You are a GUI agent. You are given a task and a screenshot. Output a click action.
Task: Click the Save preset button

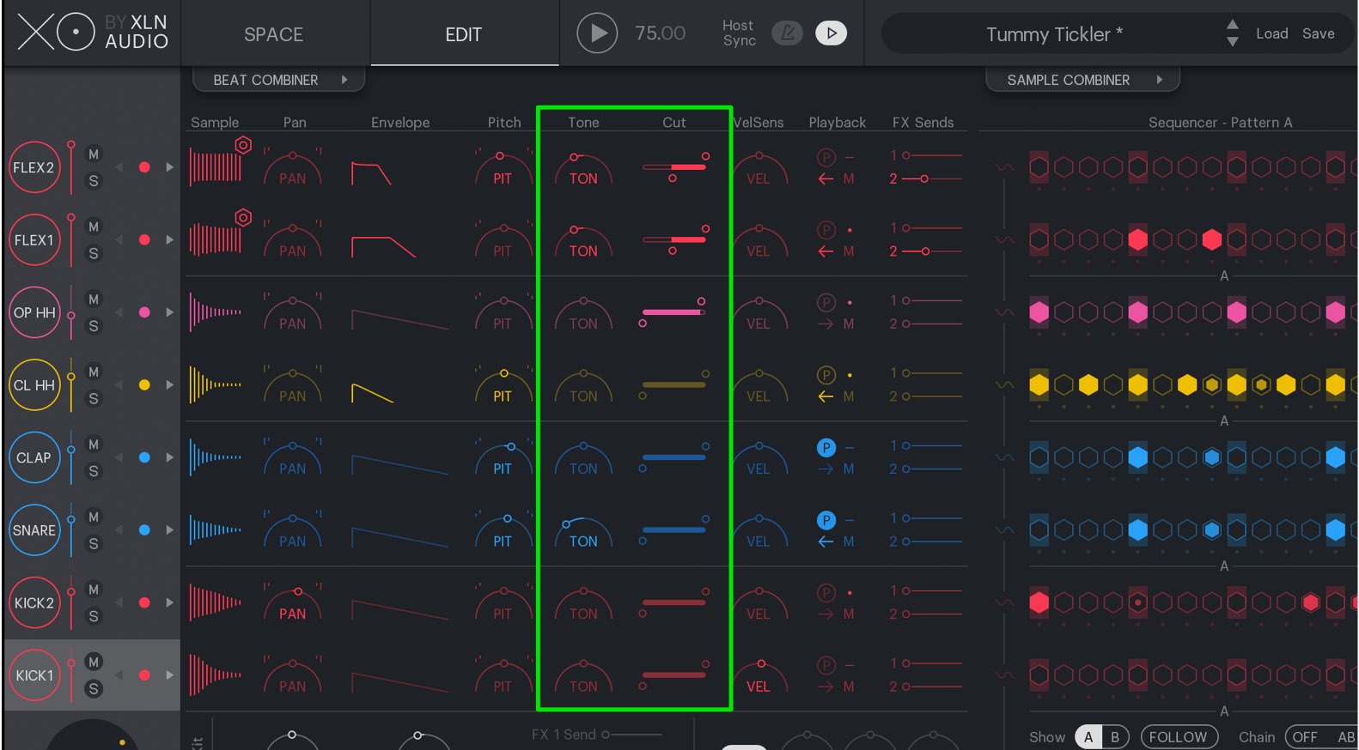tap(1318, 33)
